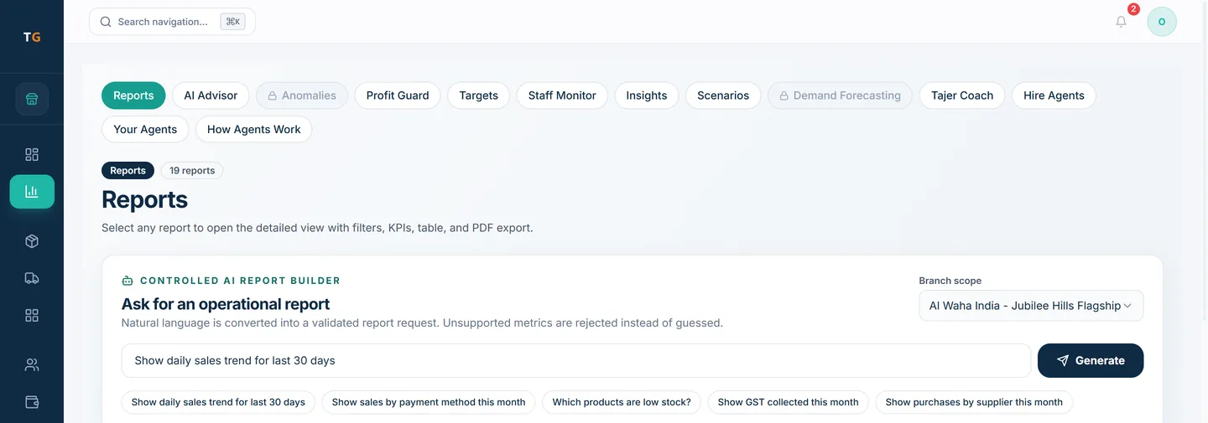This screenshot has width=1208, height=423.
Task: Pick suggestion 'Which products are low stock?'
Action: tap(622, 402)
